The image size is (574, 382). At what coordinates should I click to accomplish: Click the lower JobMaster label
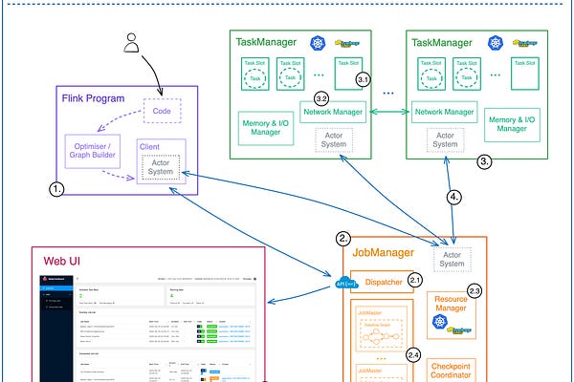point(369,371)
